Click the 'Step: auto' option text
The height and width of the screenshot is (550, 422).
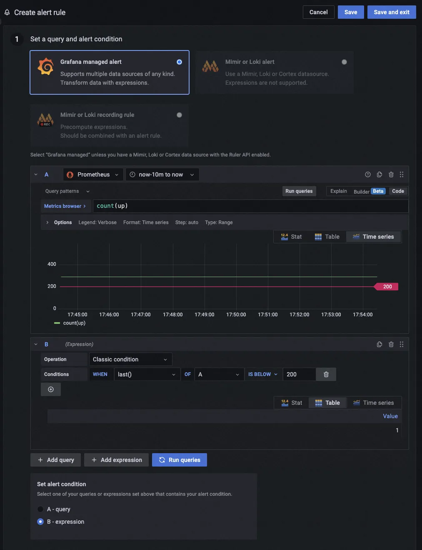click(x=187, y=222)
